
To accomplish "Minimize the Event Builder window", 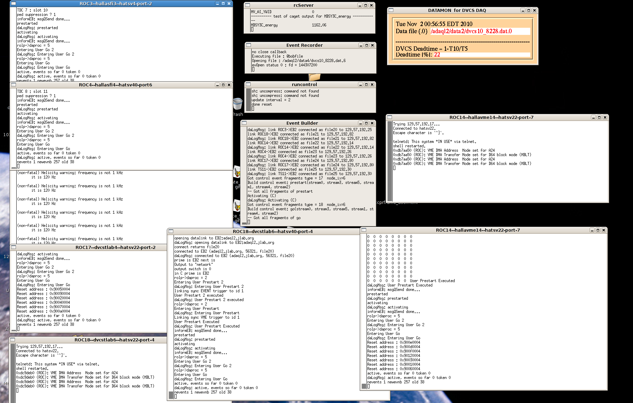I will pyautogui.click(x=360, y=123).
